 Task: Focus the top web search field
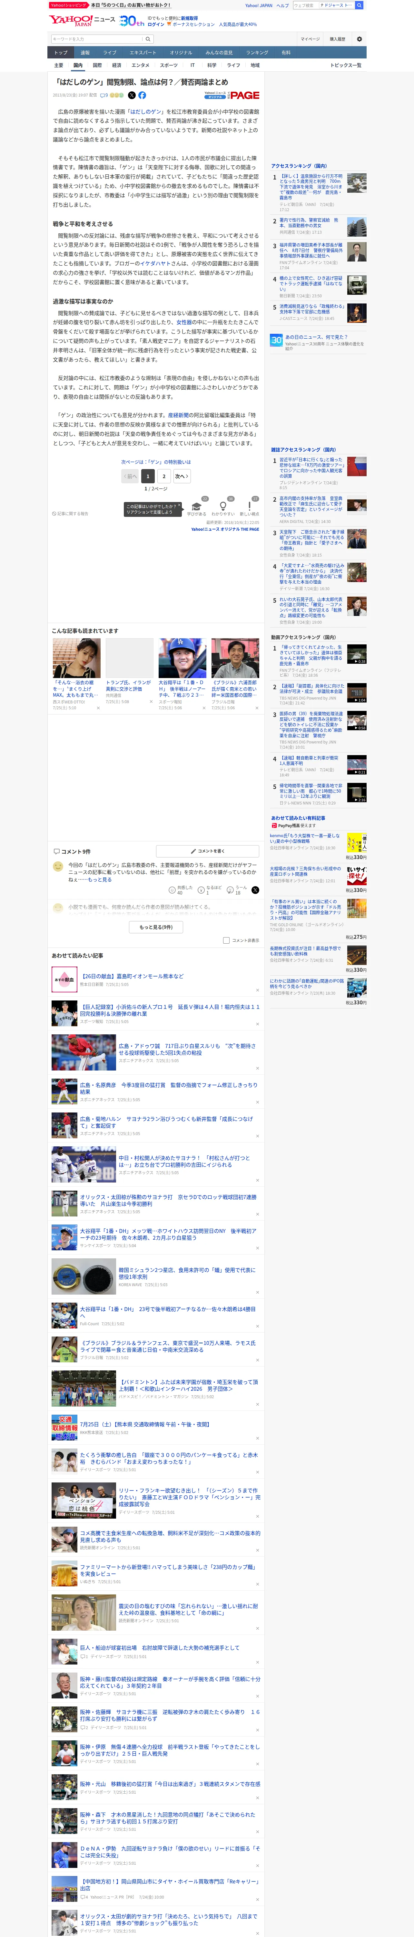point(306,5)
